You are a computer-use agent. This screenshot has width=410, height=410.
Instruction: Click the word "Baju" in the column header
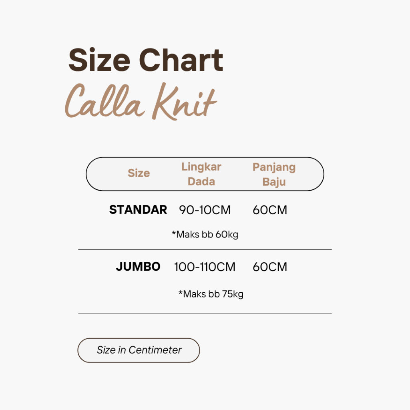(x=274, y=182)
